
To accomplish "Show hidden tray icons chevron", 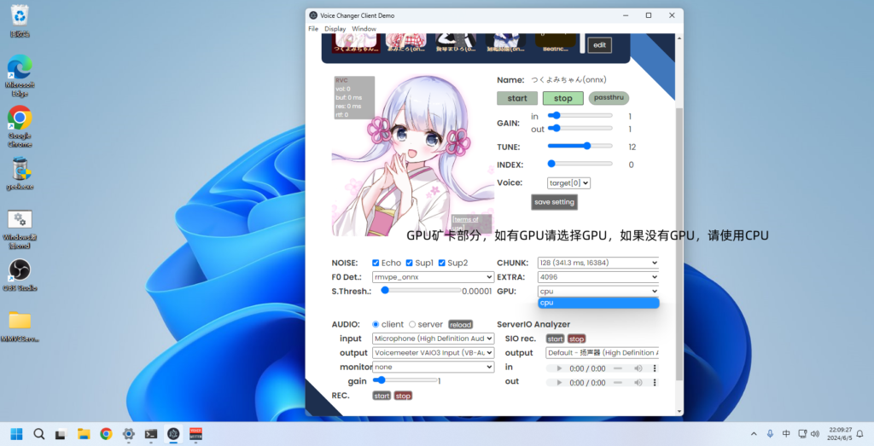I will (x=755, y=434).
